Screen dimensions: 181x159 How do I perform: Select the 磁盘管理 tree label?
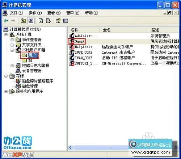(x=30, y=86)
